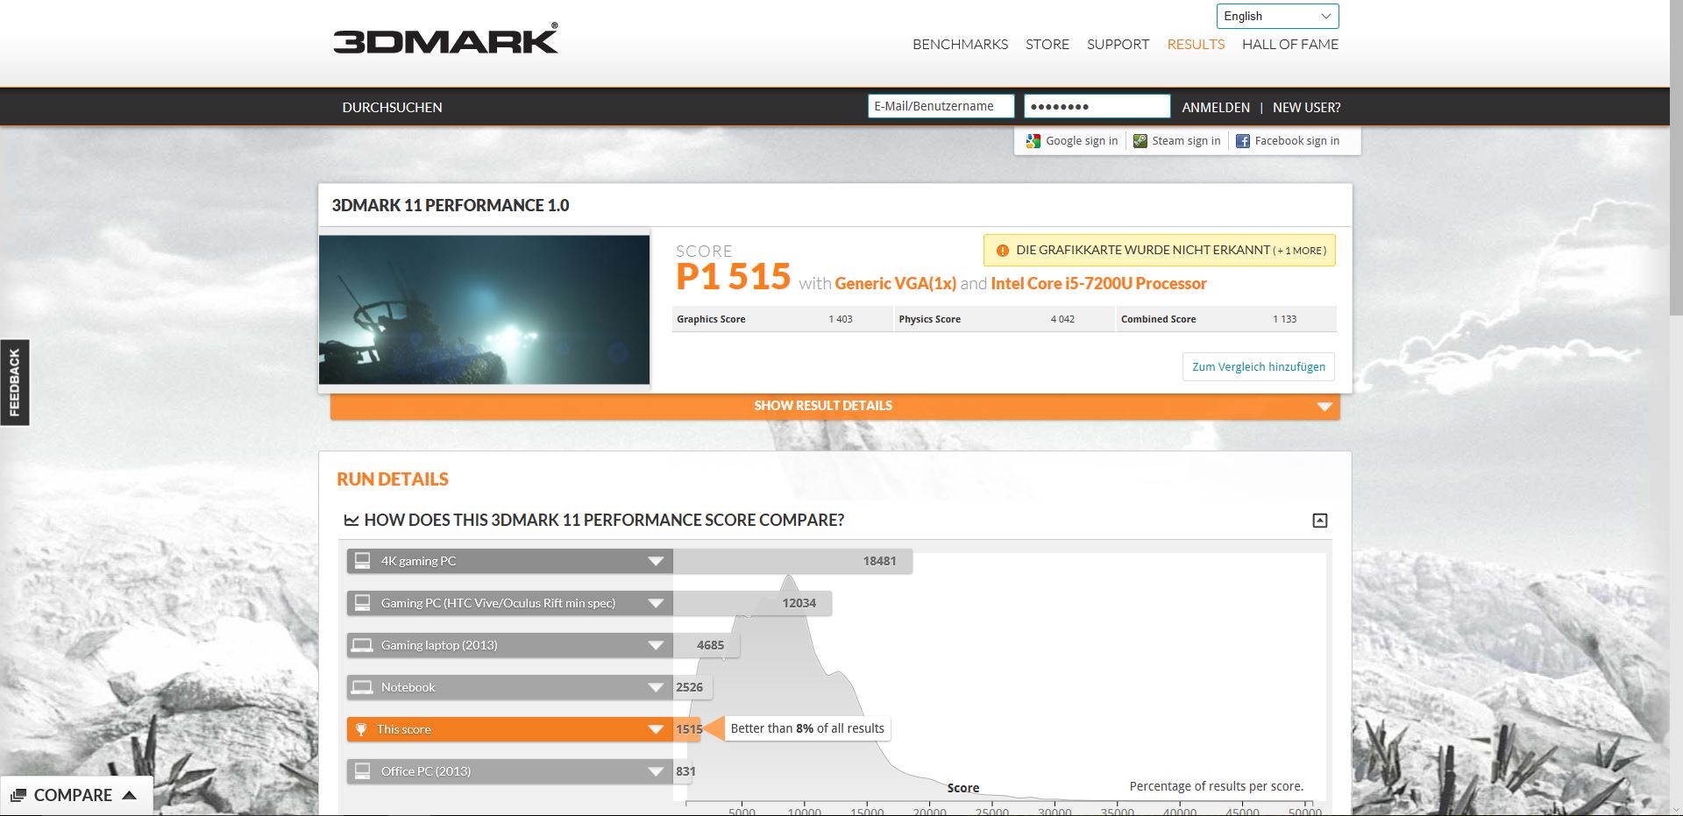
Task: Expand the 4K gaming PC row arrow
Action: (656, 561)
